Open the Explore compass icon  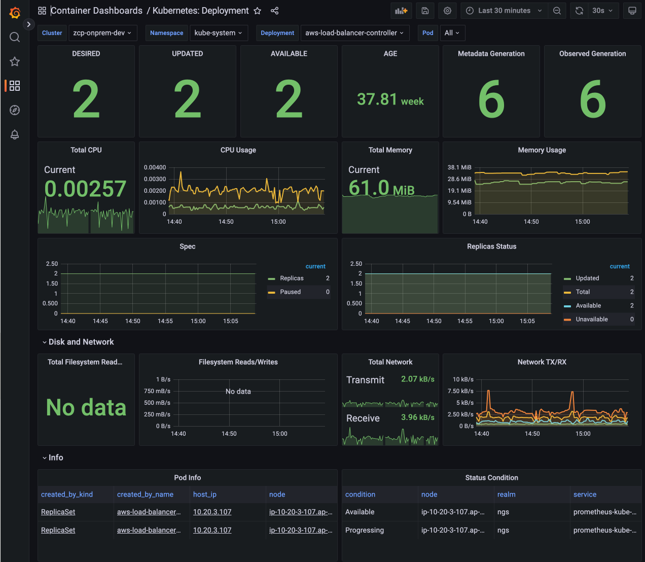click(x=15, y=110)
